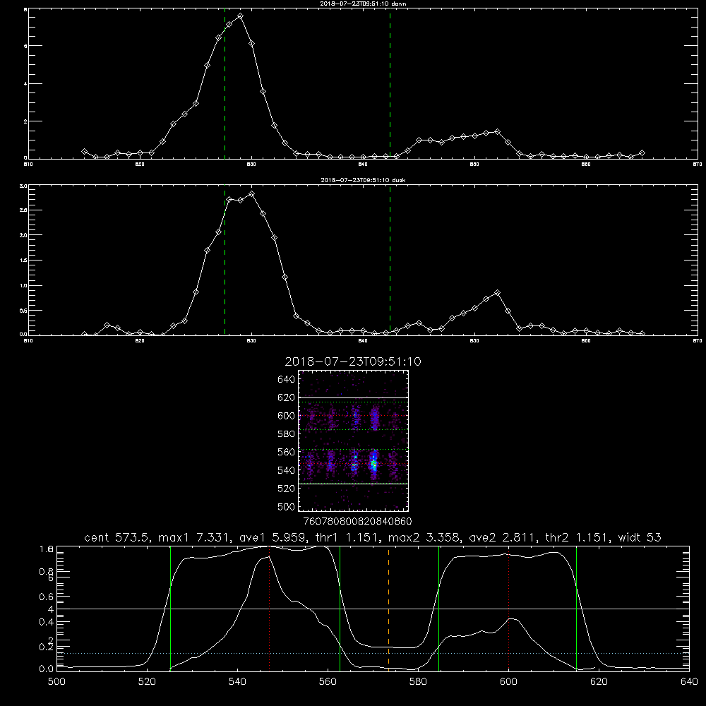This screenshot has width=706, height=706.
Task: Click the solid green boundary line near 585
Action: click(x=438, y=608)
